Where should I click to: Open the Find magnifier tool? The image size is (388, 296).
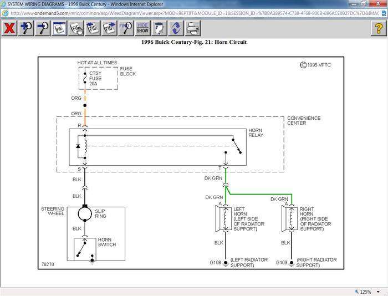(126, 28)
